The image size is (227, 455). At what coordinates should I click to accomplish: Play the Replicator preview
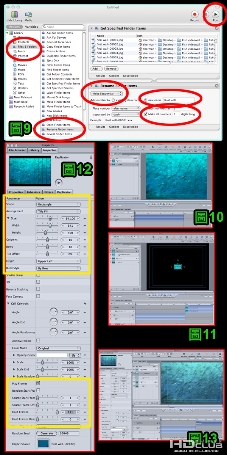tap(59, 182)
